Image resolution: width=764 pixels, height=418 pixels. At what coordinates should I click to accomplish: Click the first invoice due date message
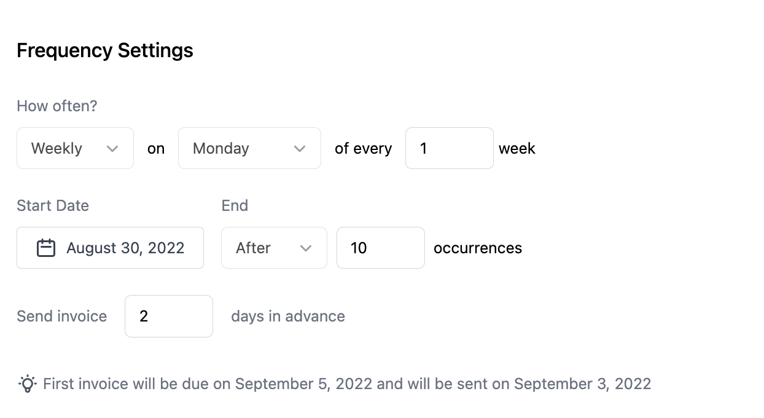click(347, 383)
